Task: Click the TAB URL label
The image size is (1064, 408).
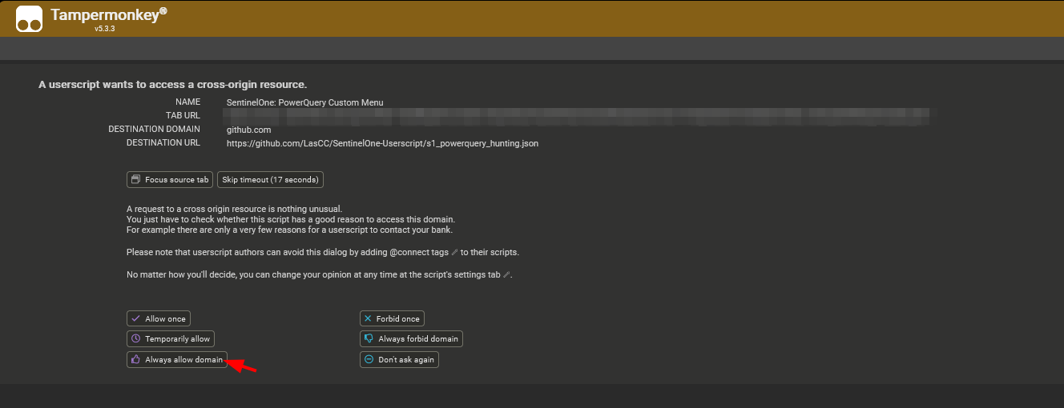Action: [183, 116]
